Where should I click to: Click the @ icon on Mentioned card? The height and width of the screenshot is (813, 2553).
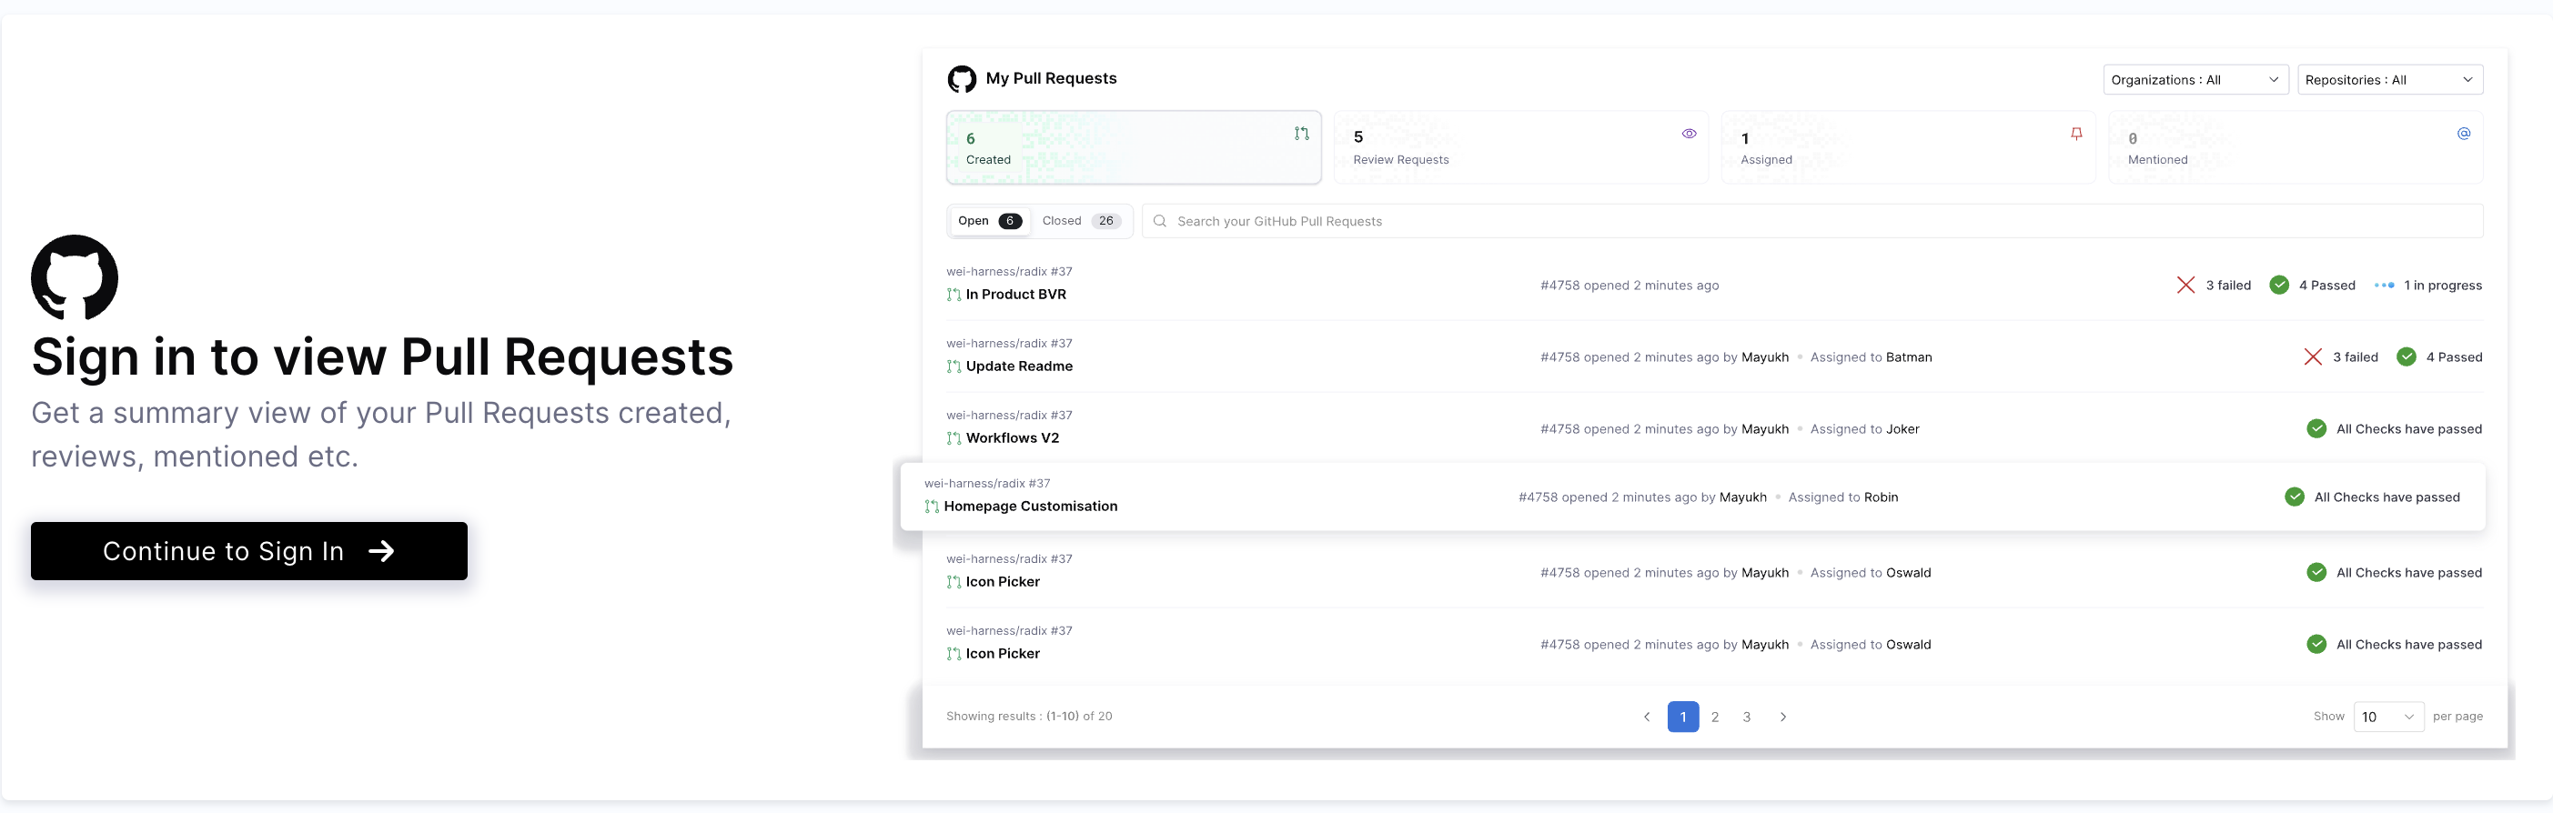(x=2463, y=134)
